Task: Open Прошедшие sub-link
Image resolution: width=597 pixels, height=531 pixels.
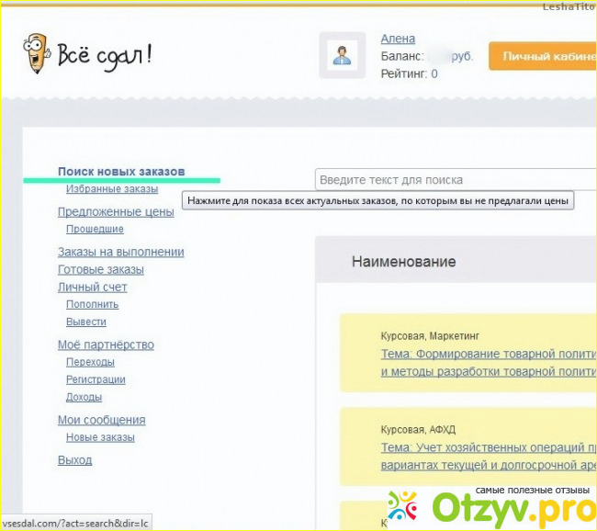Action: pos(95,229)
